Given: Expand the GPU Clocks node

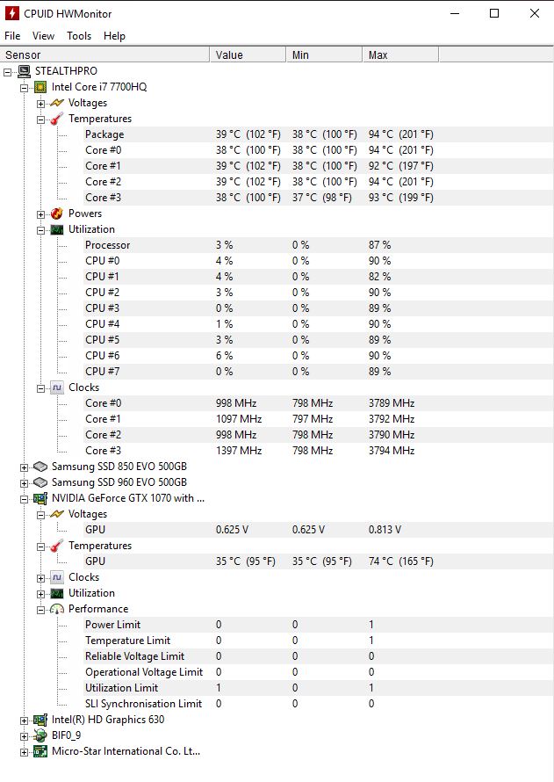Looking at the screenshot, I should pos(41,578).
